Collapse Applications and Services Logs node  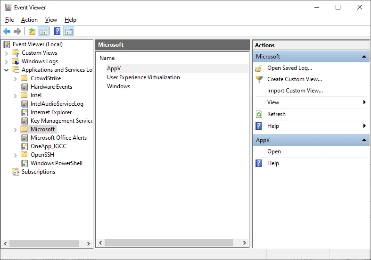[7, 70]
